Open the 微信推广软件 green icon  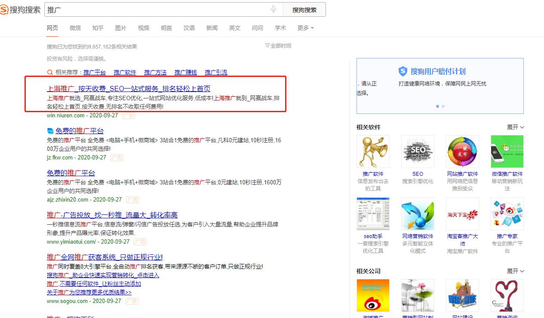tap(507, 151)
